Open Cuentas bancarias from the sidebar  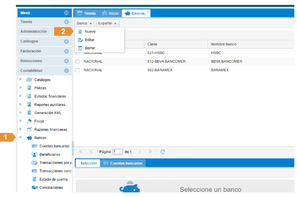pyautogui.click(x=54, y=146)
